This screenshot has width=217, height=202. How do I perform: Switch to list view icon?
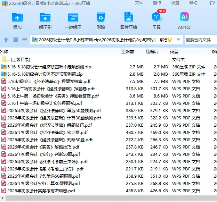click(x=24, y=40)
